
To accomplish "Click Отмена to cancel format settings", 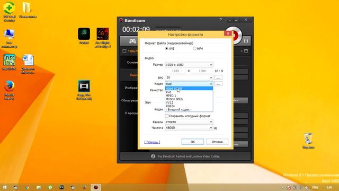I will (x=217, y=142).
